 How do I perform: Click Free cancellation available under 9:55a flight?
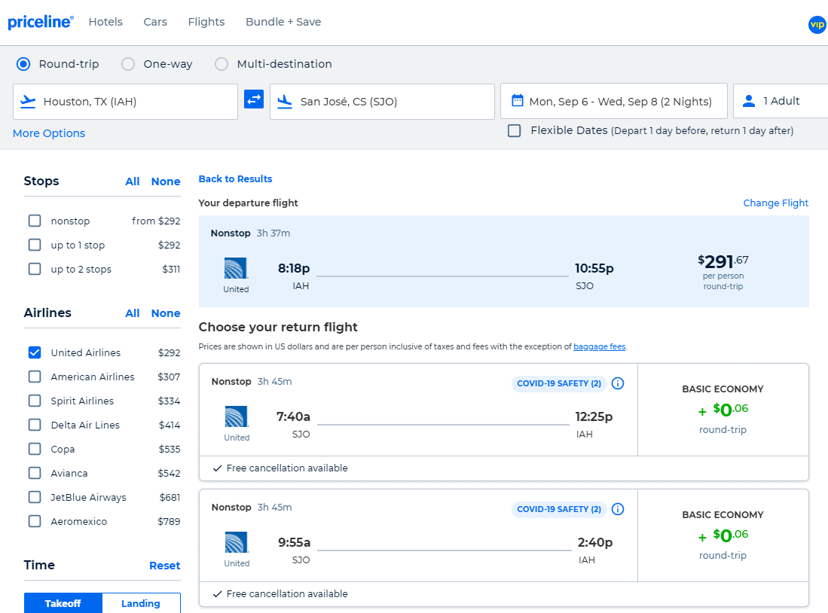click(x=287, y=593)
